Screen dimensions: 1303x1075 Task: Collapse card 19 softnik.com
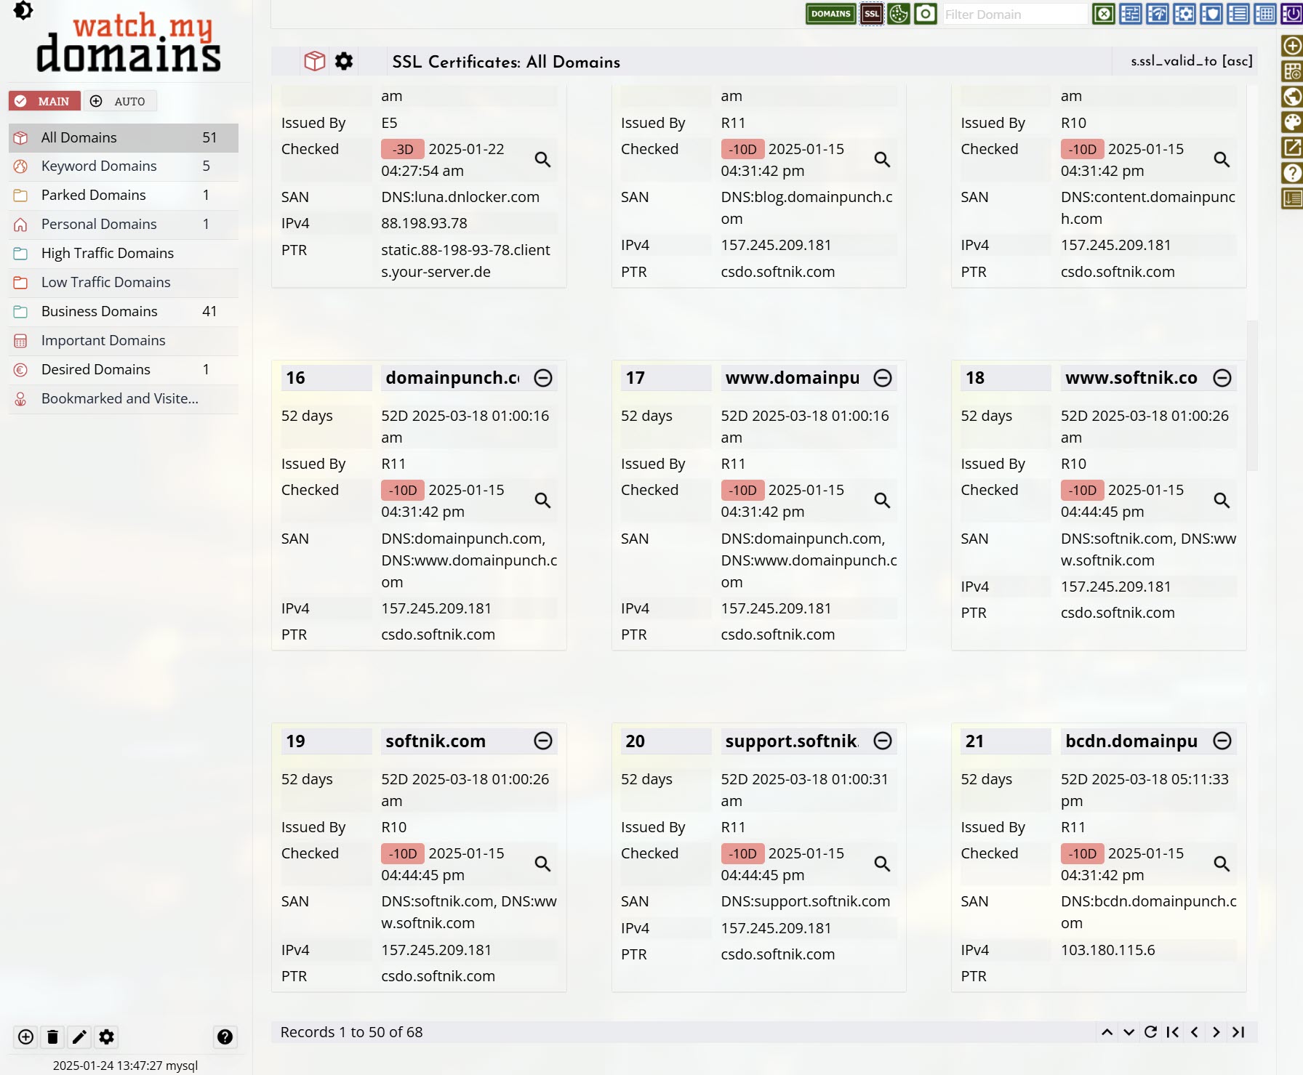(543, 741)
